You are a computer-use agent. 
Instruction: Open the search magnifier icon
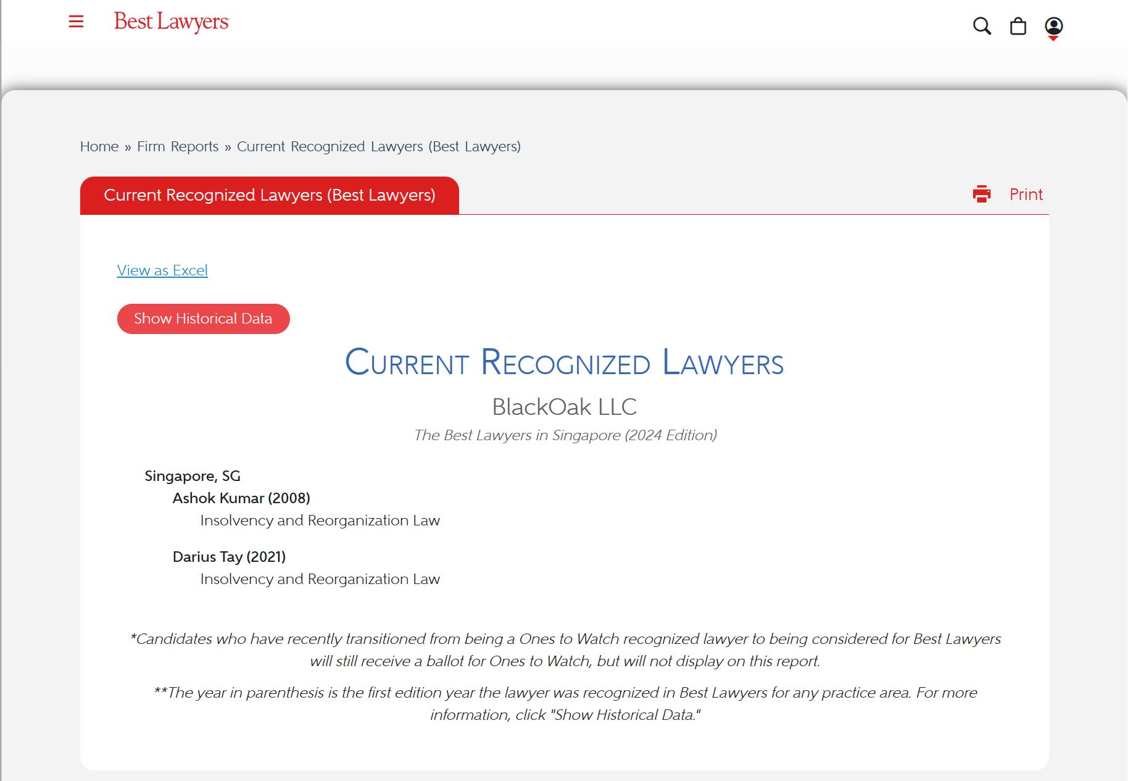coord(982,26)
